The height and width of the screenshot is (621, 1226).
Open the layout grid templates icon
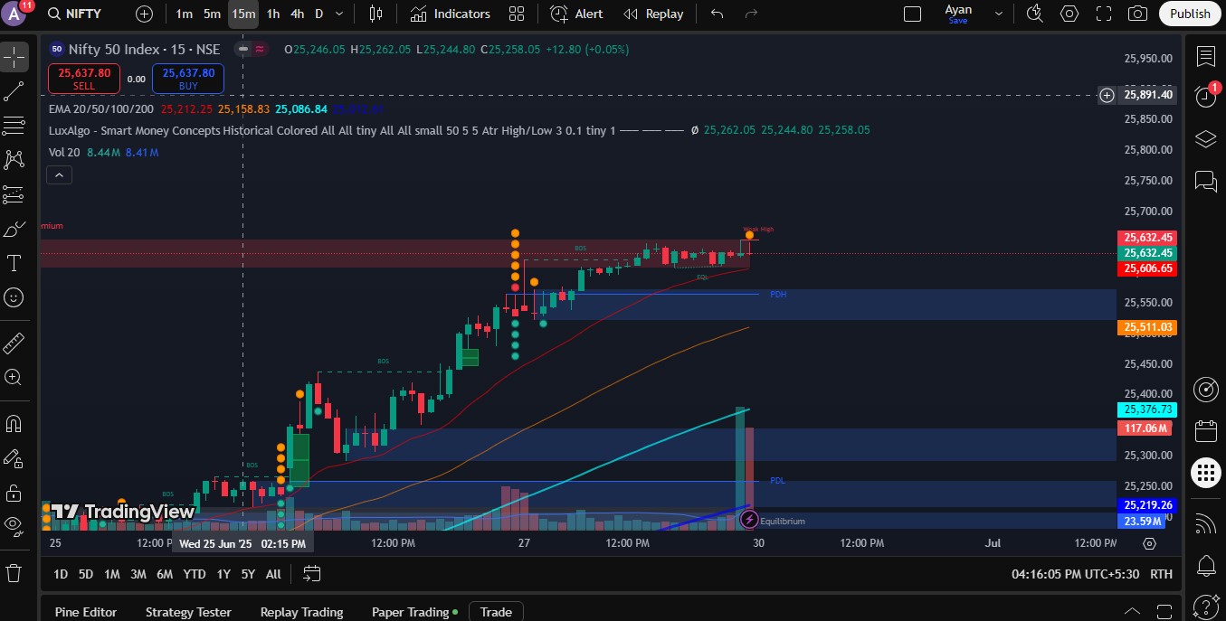point(517,14)
